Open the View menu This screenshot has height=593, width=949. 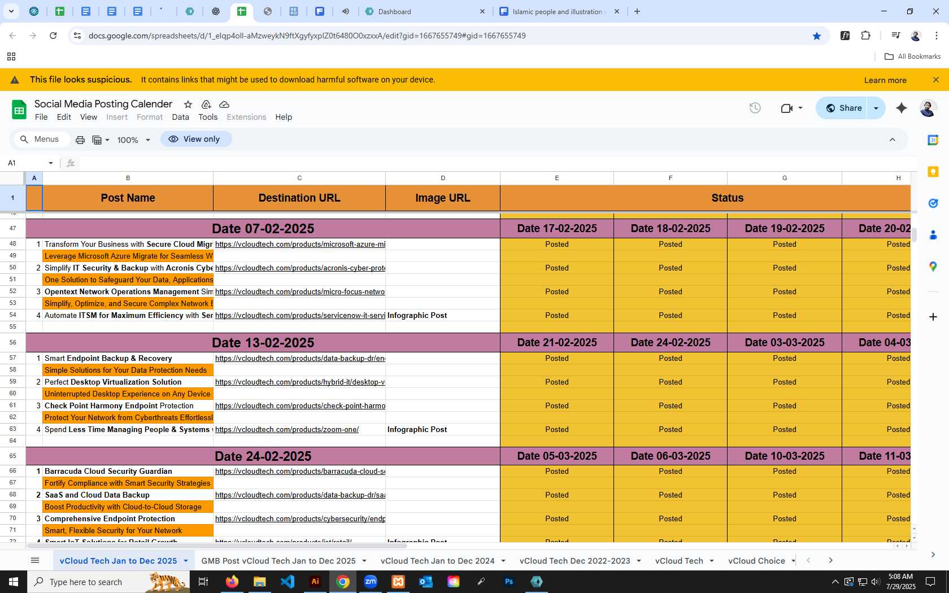click(x=89, y=117)
